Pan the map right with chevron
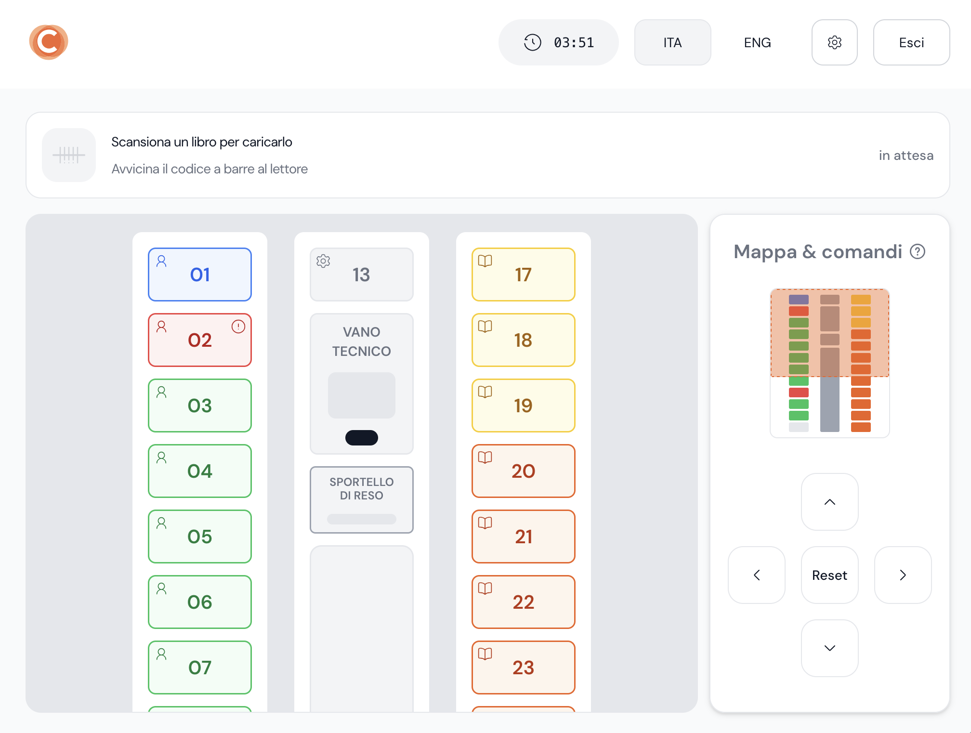 pyautogui.click(x=903, y=575)
